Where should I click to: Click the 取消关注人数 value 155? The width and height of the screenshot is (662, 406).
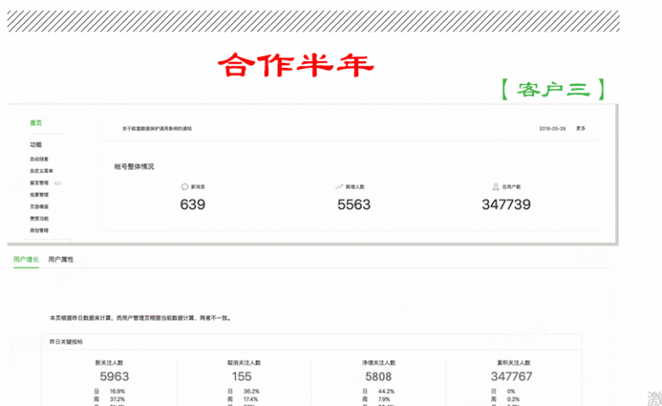tap(240, 376)
